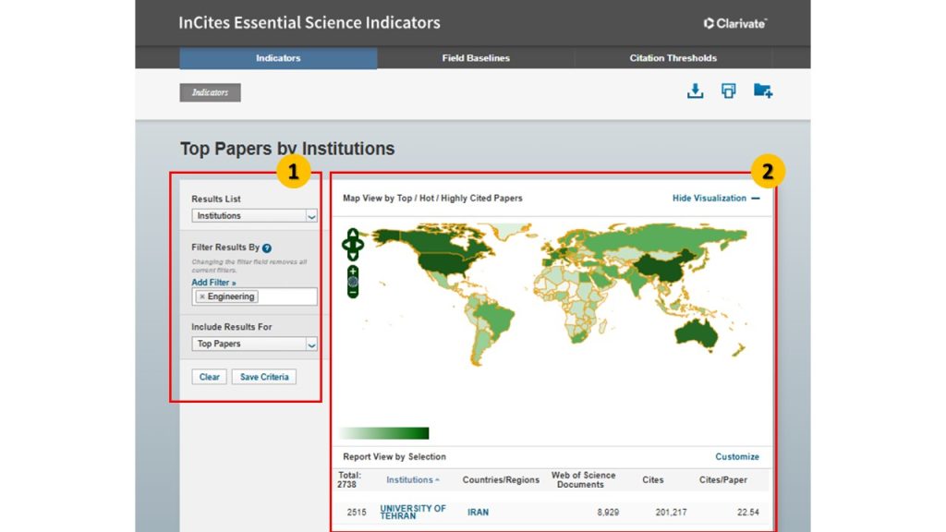Open the Include Results For Top Papers dropdown
This screenshot has height=532, width=946.
pos(254,344)
